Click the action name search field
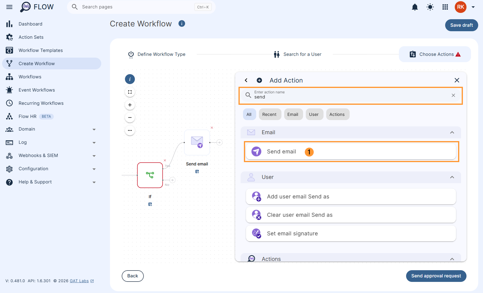483x293 pixels. coord(350,95)
